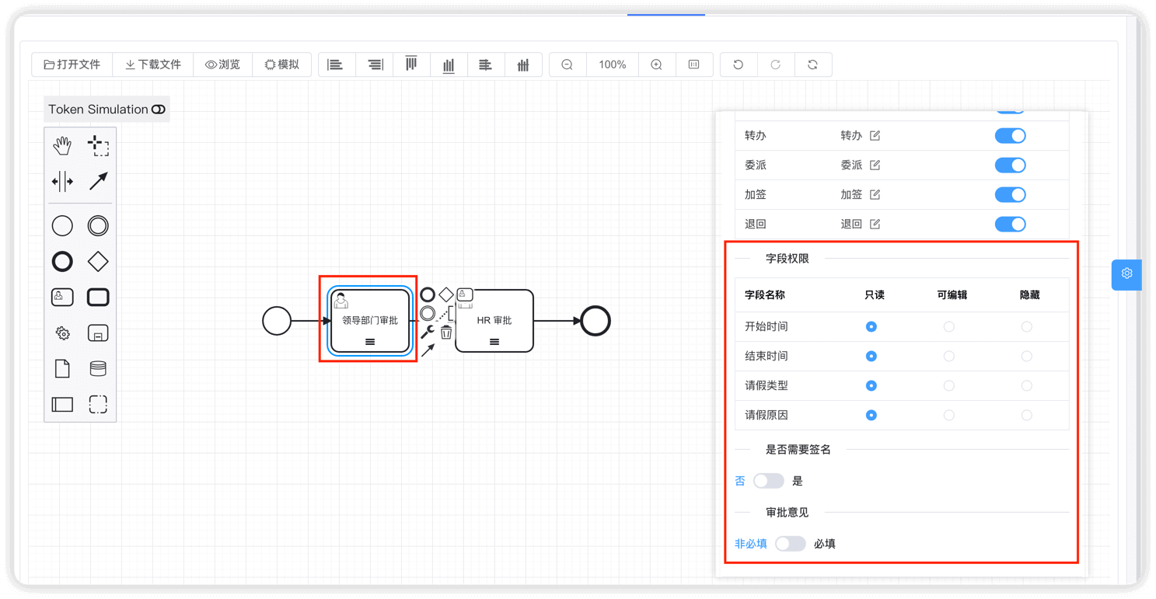Select the HR 审批 task node

pos(494,320)
